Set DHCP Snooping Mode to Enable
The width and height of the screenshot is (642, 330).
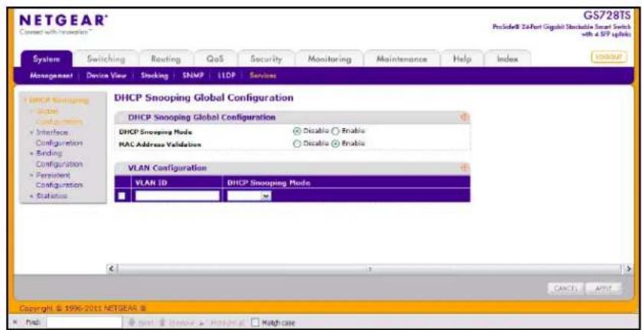(335, 131)
